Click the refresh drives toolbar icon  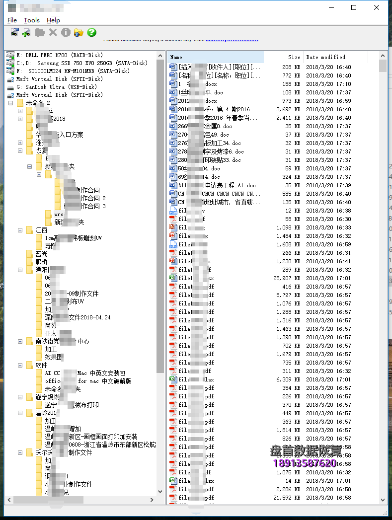(x=14, y=32)
